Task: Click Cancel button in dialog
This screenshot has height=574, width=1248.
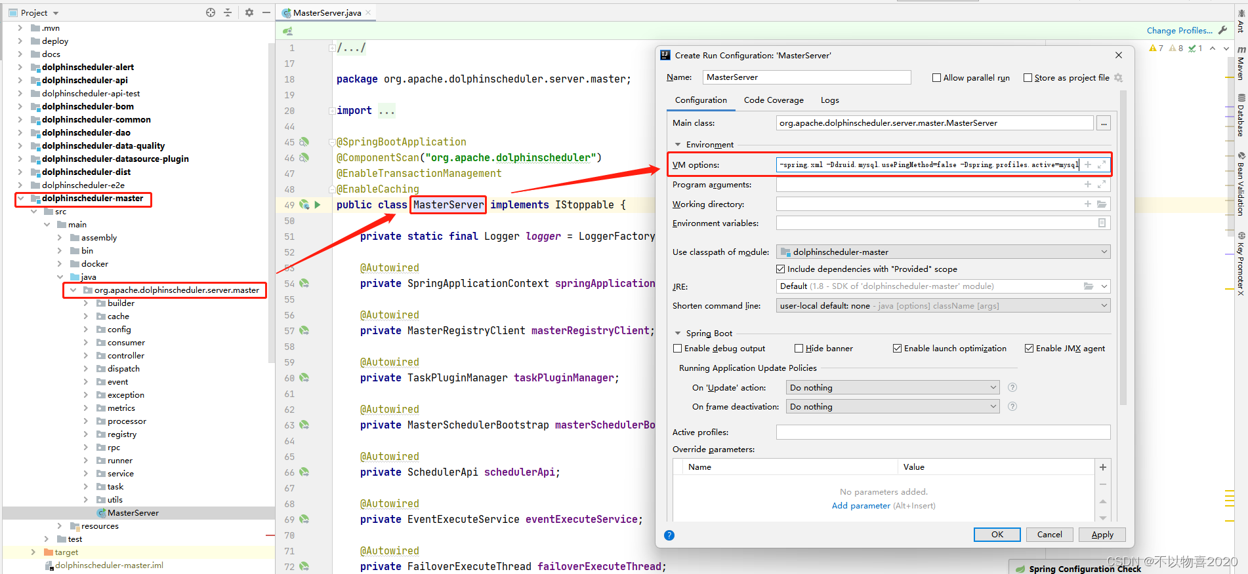Action: coord(1049,535)
